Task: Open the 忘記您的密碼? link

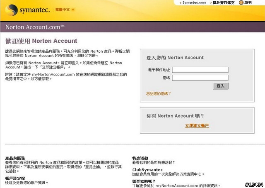Action: [x=158, y=94]
